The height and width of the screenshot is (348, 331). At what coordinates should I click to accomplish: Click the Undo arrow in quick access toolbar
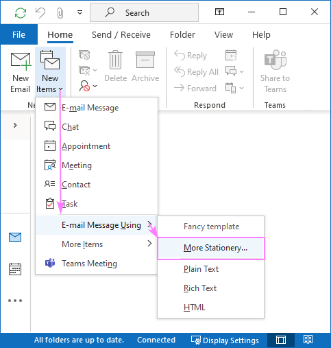tap(40, 12)
